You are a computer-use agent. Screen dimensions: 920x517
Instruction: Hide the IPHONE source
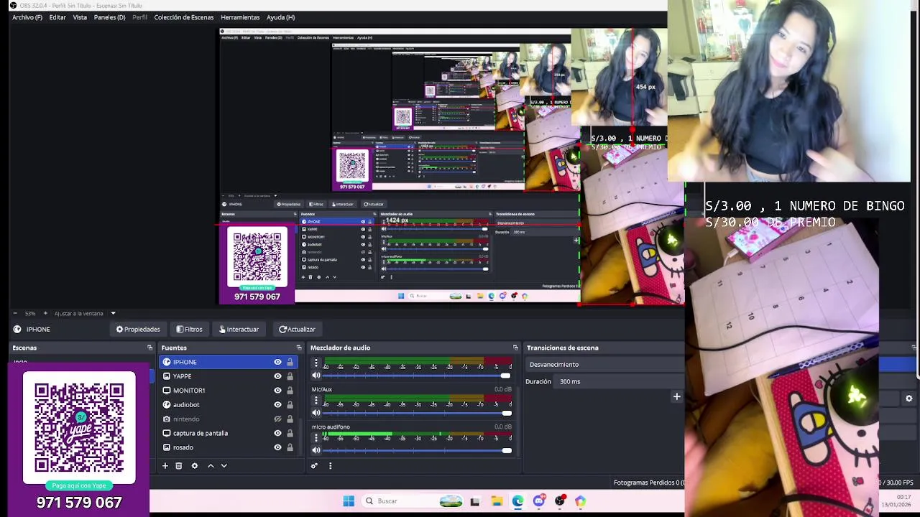(x=277, y=362)
